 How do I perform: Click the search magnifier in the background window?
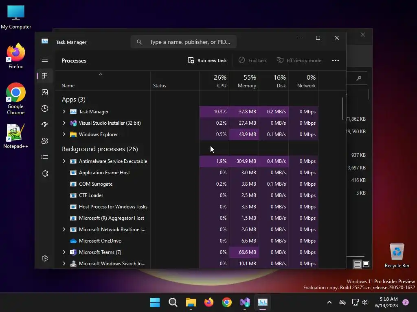click(359, 78)
